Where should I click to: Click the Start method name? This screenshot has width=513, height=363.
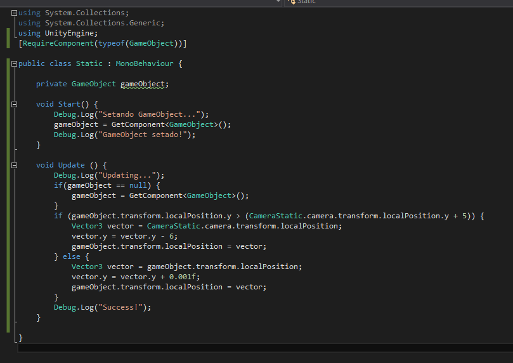pyautogui.click(x=69, y=104)
